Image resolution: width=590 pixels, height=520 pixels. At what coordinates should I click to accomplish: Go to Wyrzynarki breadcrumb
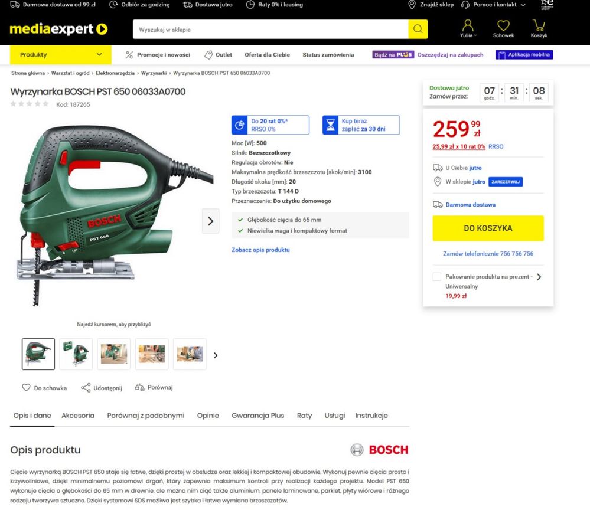(154, 73)
